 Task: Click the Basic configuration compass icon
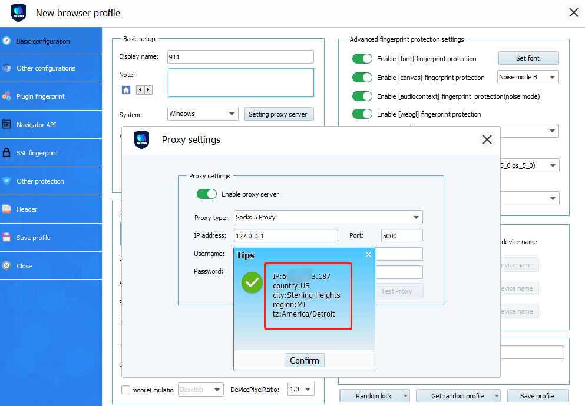coord(6,41)
